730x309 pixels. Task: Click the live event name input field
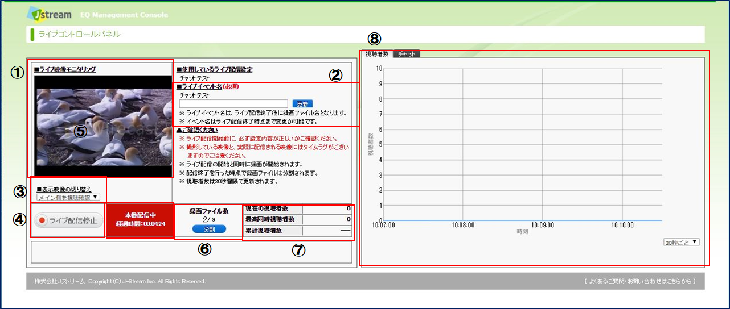click(233, 104)
